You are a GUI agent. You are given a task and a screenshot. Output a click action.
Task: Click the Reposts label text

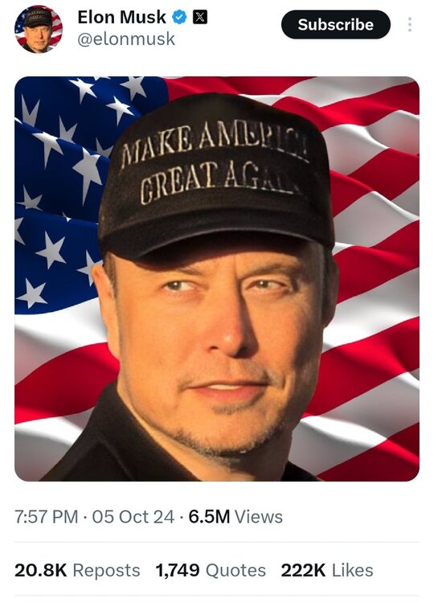click(x=106, y=570)
